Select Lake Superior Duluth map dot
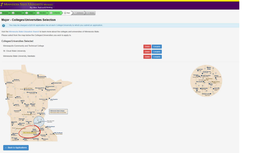Viewport: 261px width, 153px height. pos(49,98)
